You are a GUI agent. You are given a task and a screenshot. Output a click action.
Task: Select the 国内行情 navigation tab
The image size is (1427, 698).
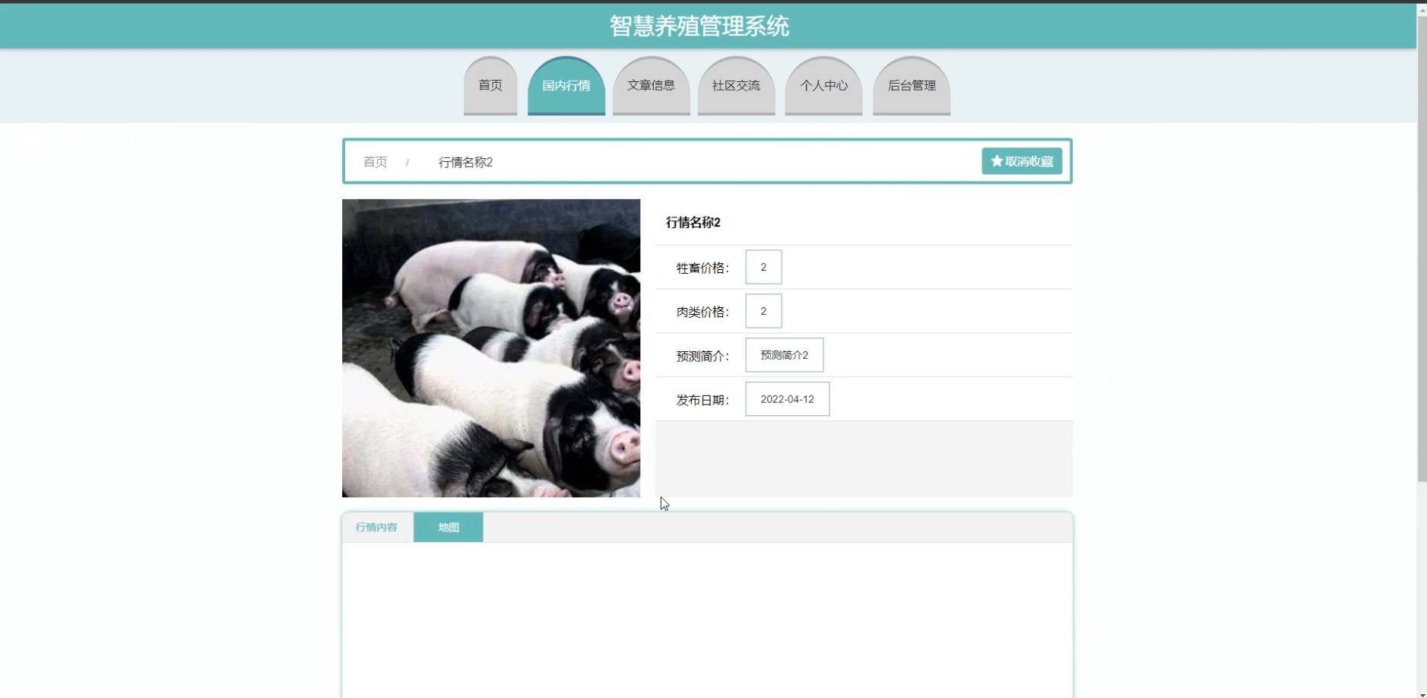[x=566, y=86]
